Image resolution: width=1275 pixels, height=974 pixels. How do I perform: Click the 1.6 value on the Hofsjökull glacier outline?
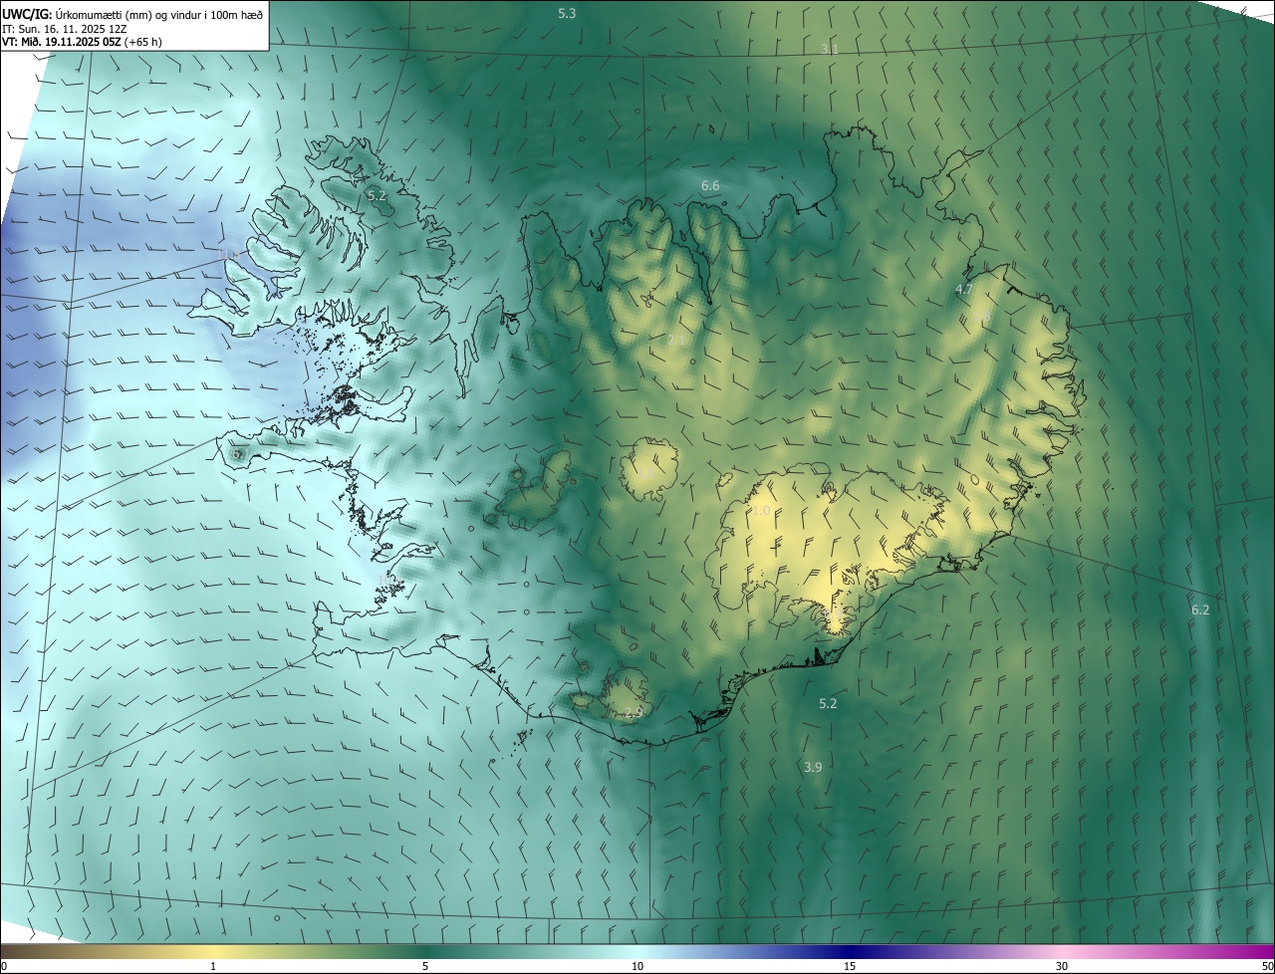click(x=647, y=472)
